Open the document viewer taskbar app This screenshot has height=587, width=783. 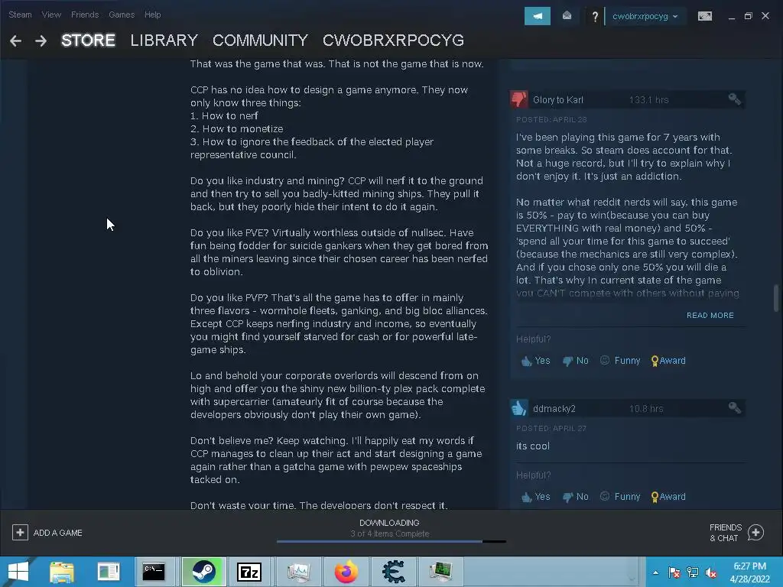(x=109, y=572)
